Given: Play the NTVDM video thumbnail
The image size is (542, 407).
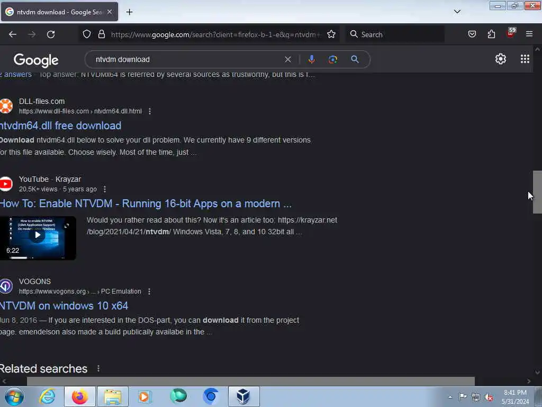Looking at the screenshot, I should click(x=38, y=238).
